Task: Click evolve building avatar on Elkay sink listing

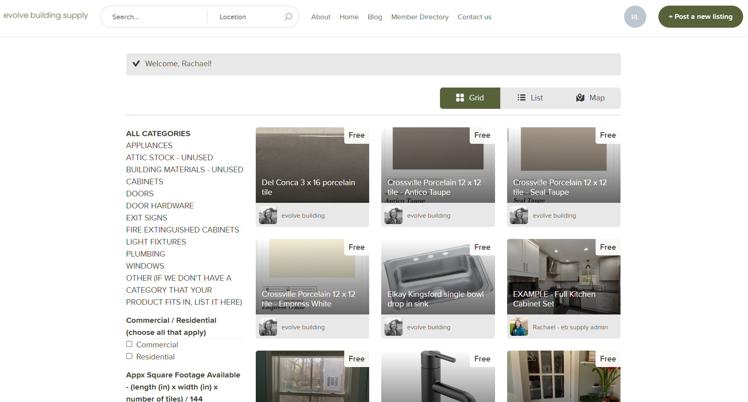Action: pyautogui.click(x=393, y=327)
